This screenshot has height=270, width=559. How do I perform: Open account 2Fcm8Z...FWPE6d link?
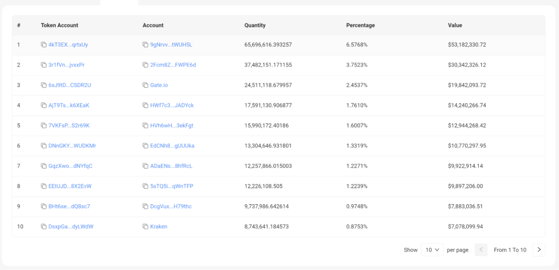tap(173, 65)
